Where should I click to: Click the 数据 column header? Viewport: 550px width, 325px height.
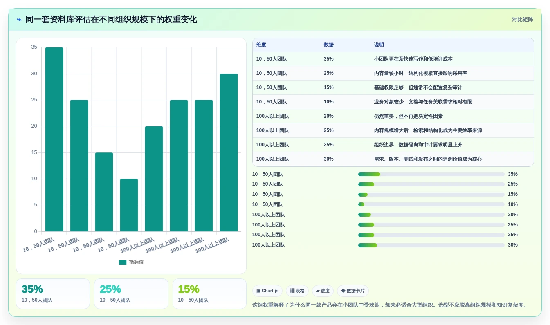coord(329,45)
